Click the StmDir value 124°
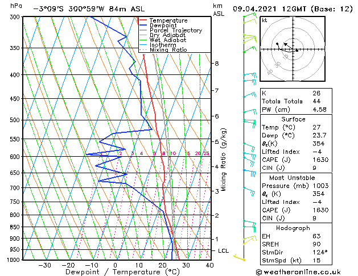358x276 pixels. (x=320, y=253)
